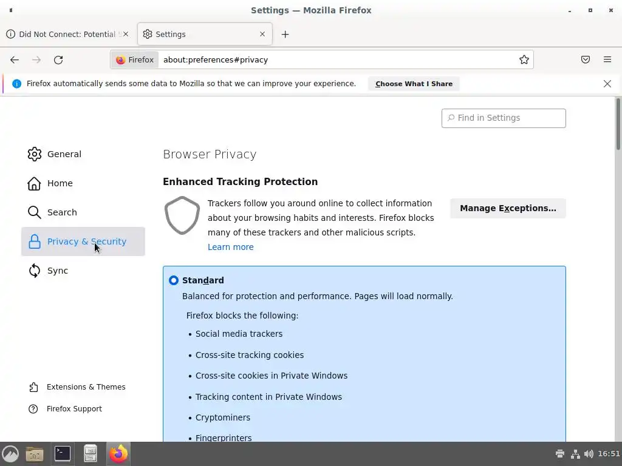622x466 pixels.
Task: Click the "Social media trackers" list item
Action: pos(239,334)
